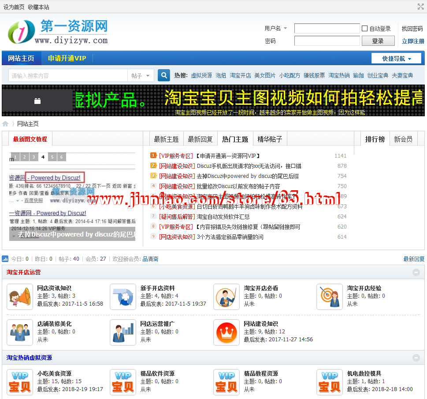The width and height of the screenshot is (427, 399).
Task: Open the 店铺装修美化 forum icon
Action: pyautogui.click(x=20, y=332)
